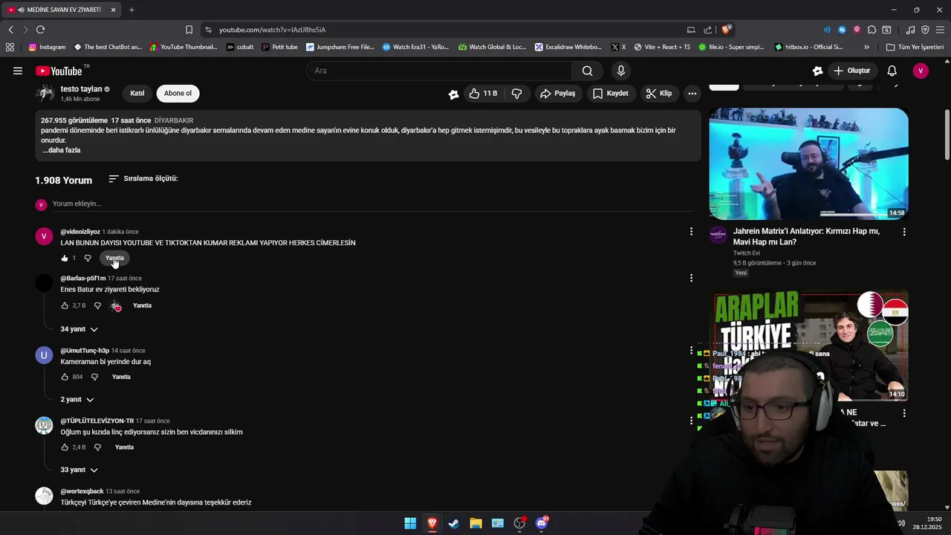Dislike the @videoizliyoz comment

[88, 258]
